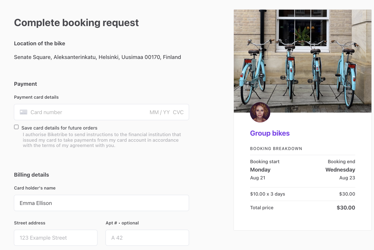This screenshot has width=374, height=250.
Task: Click the Booking end Wednesday date
Action: (x=340, y=170)
